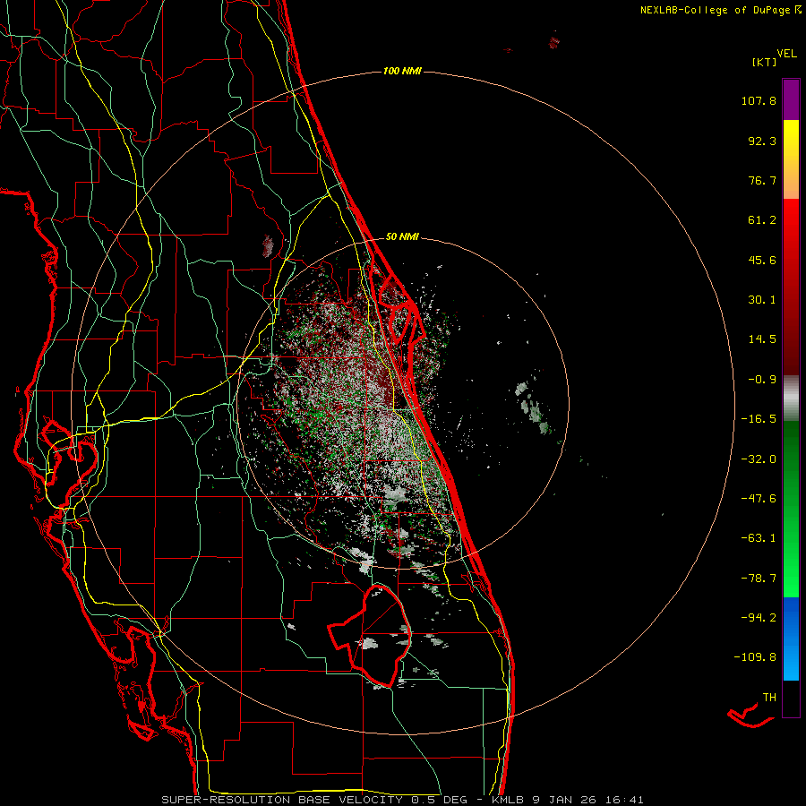Click the 14.5 velocity scale value
806x806 pixels.
[762, 339]
